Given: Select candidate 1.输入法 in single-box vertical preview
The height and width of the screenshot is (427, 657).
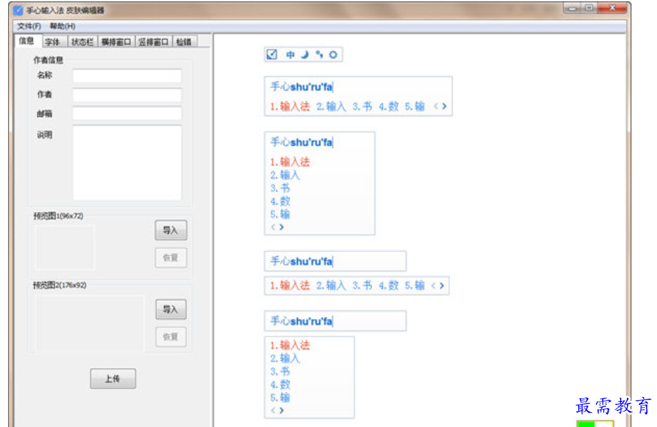Looking at the screenshot, I should (x=290, y=162).
